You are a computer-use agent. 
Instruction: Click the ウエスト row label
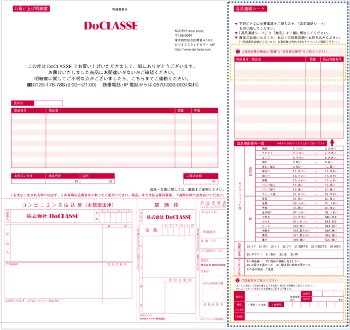pos(267,153)
